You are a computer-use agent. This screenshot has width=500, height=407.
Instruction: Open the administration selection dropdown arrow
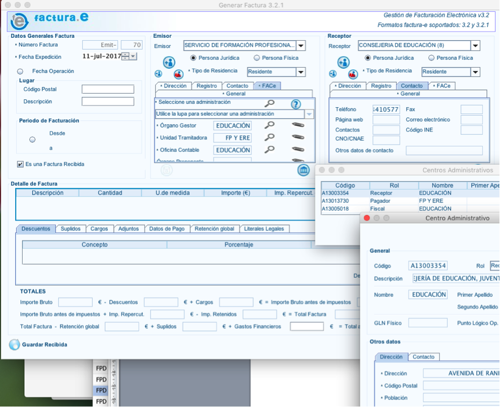[x=309, y=114]
